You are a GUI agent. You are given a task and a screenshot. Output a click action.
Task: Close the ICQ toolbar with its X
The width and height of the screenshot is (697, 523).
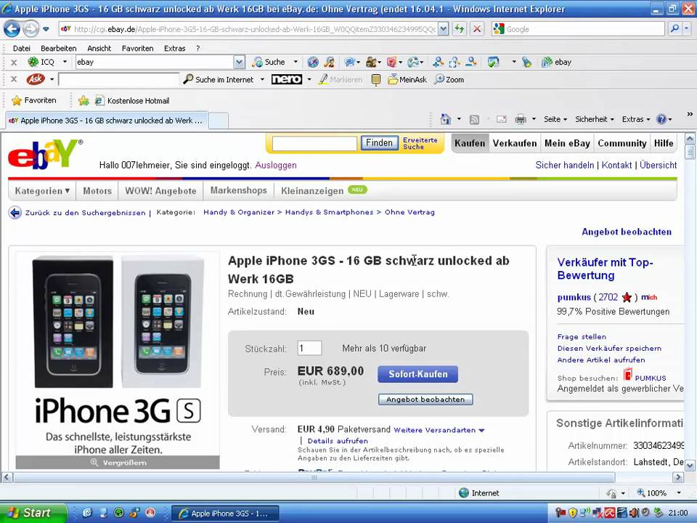pos(14,62)
